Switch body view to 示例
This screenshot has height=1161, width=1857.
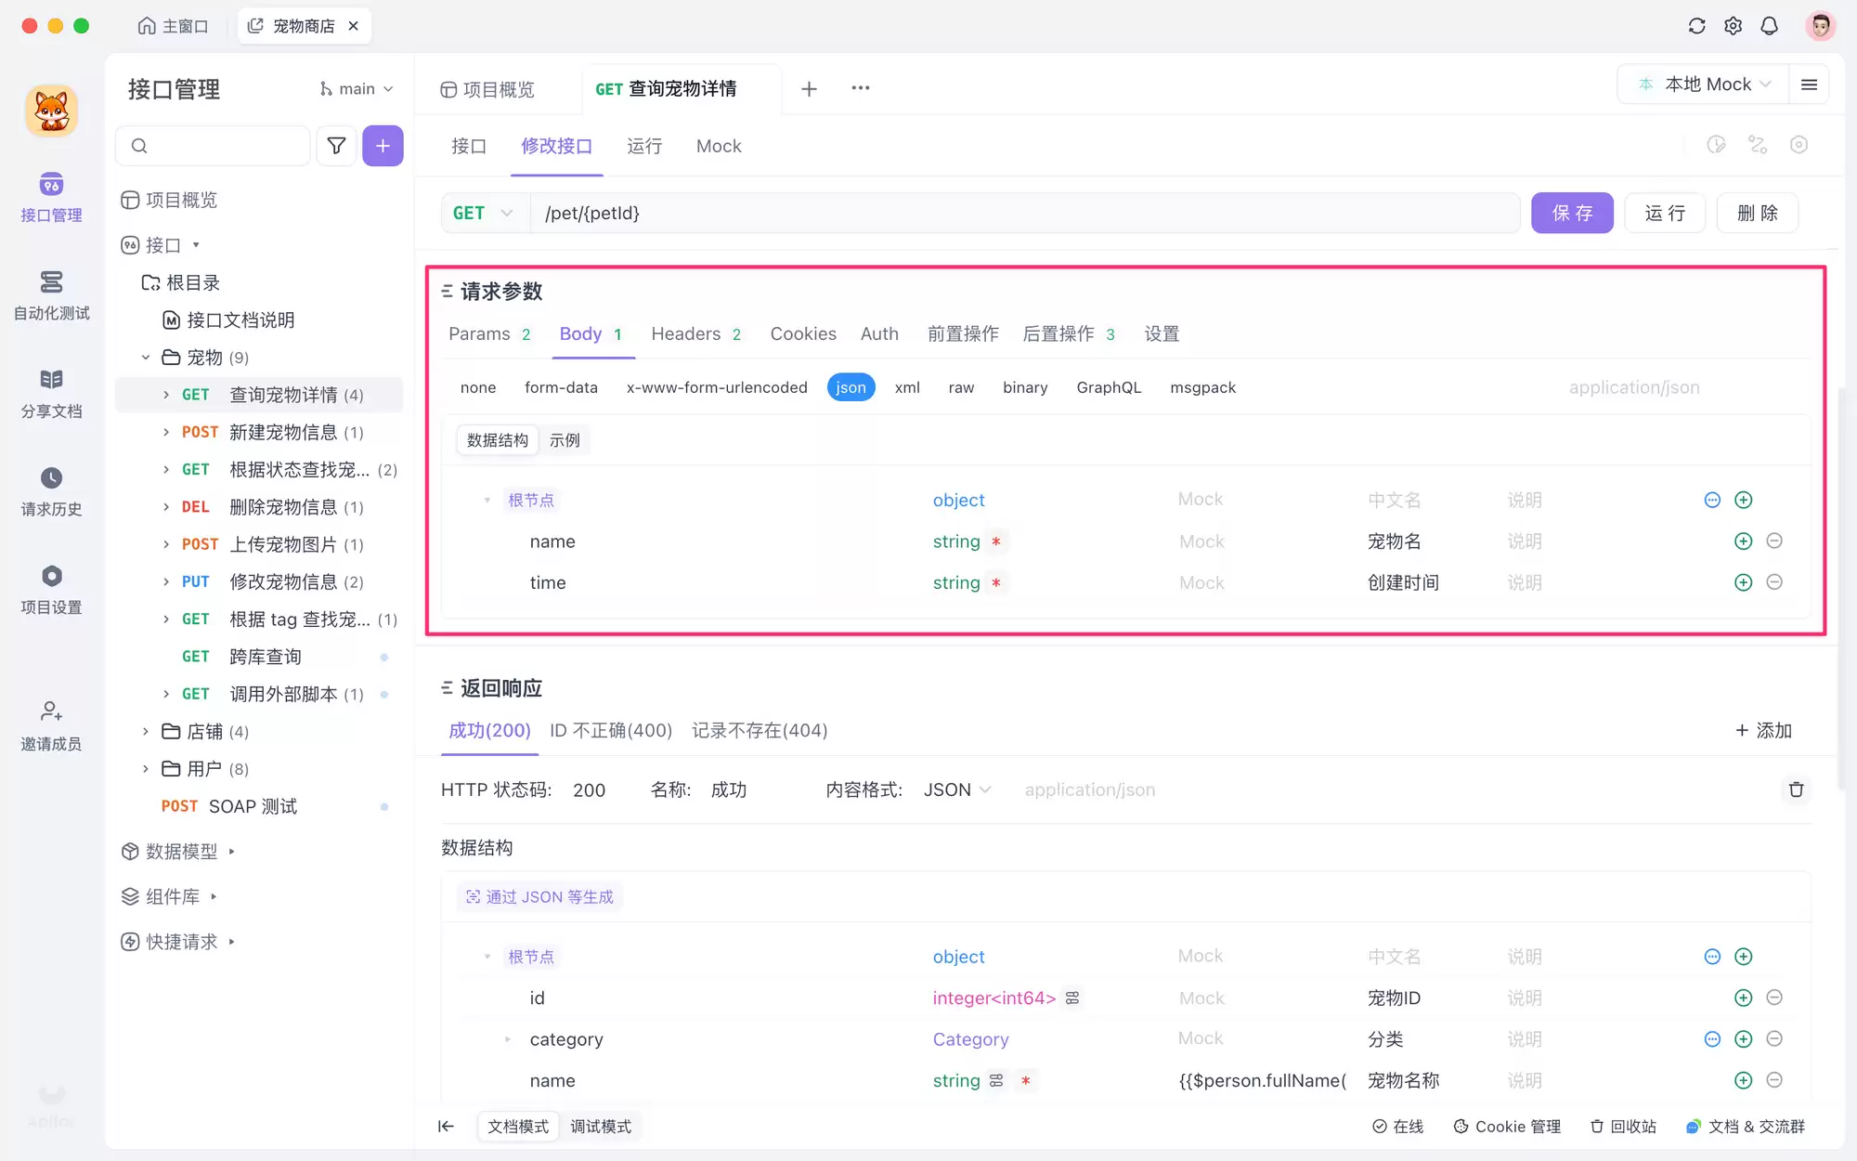pos(565,440)
